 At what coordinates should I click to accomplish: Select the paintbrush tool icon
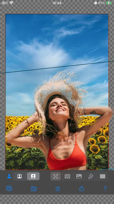coord(91,176)
